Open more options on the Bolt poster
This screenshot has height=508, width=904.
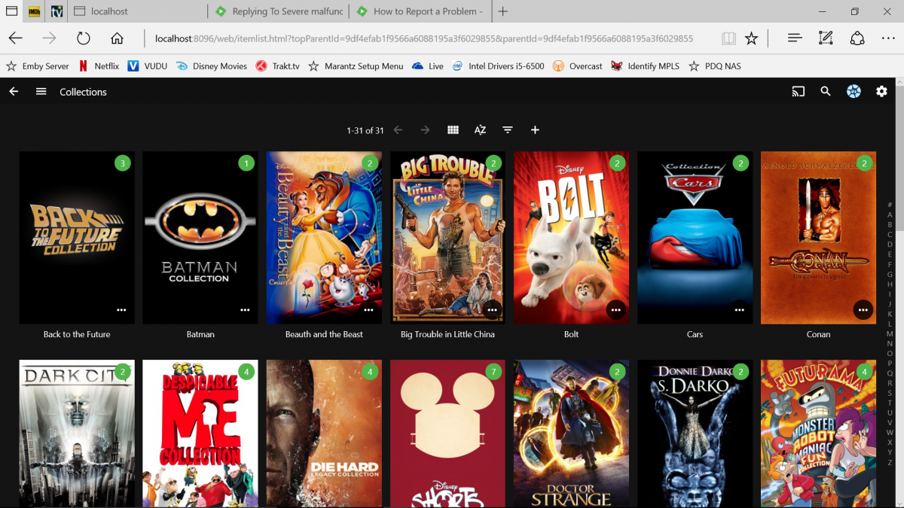click(615, 309)
